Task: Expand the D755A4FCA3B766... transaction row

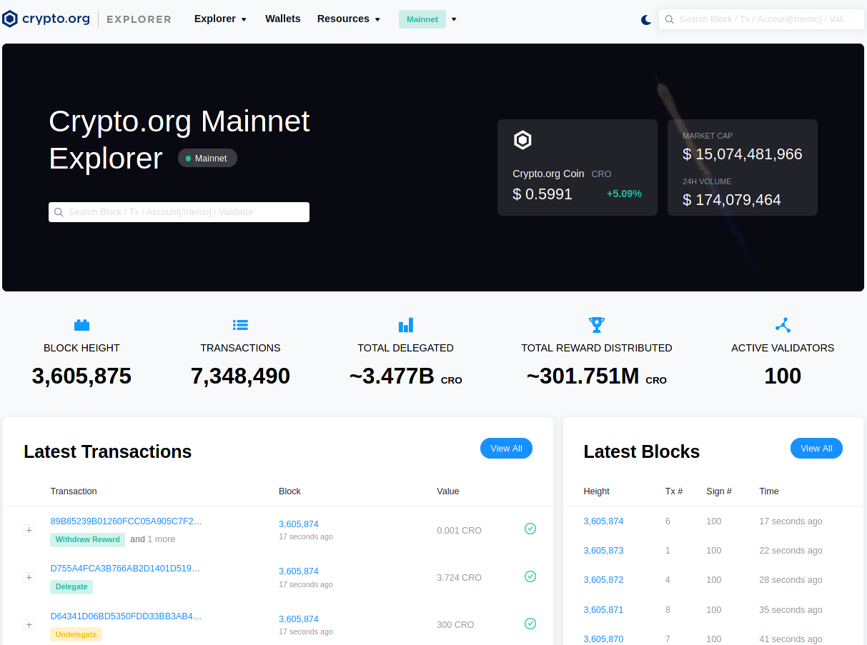Action: pyautogui.click(x=29, y=577)
